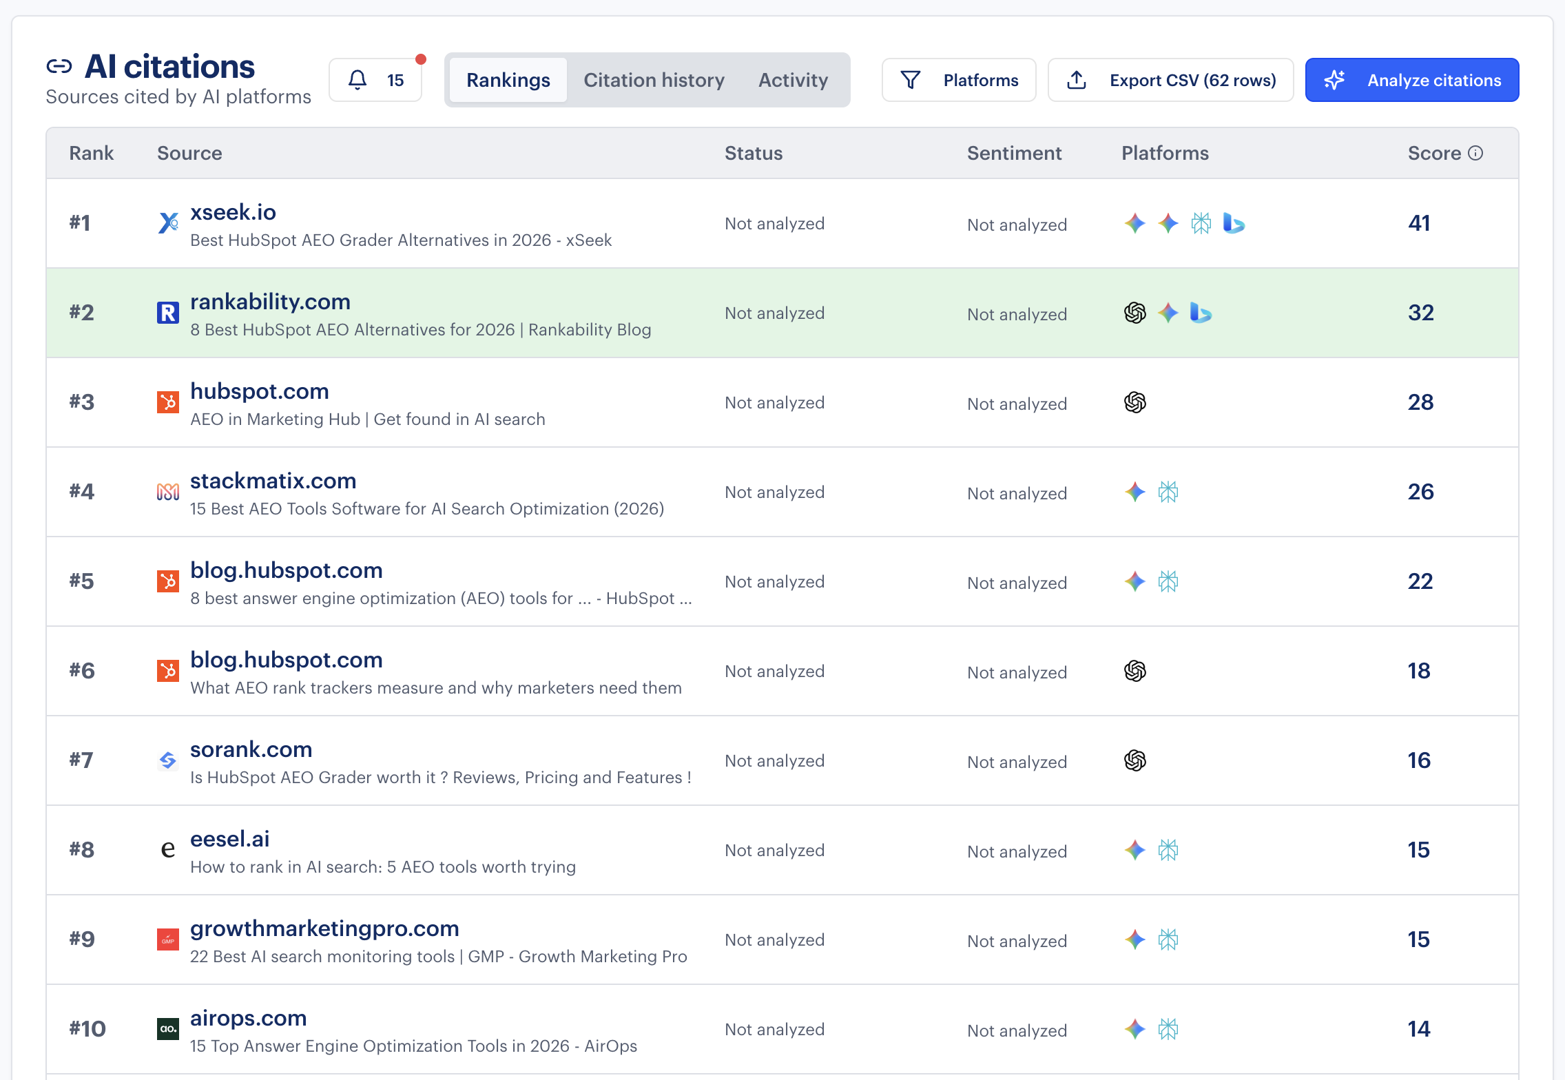The image size is (1565, 1080).
Task: Switch to the Citation history tab
Action: click(x=654, y=80)
